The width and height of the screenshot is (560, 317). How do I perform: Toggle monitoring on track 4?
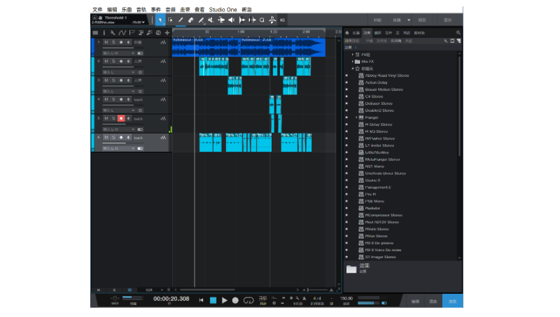pos(128,99)
